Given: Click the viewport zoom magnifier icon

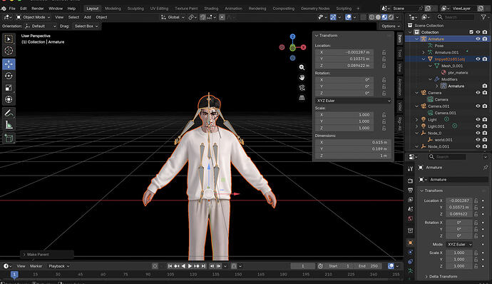Looking at the screenshot, I should 302,67.
